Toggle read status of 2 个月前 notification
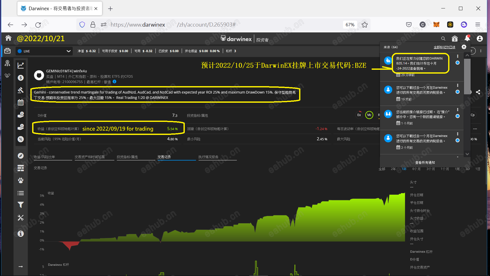The height and width of the screenshot is (276, 490). pyautogui.click(x=458, y=140)
